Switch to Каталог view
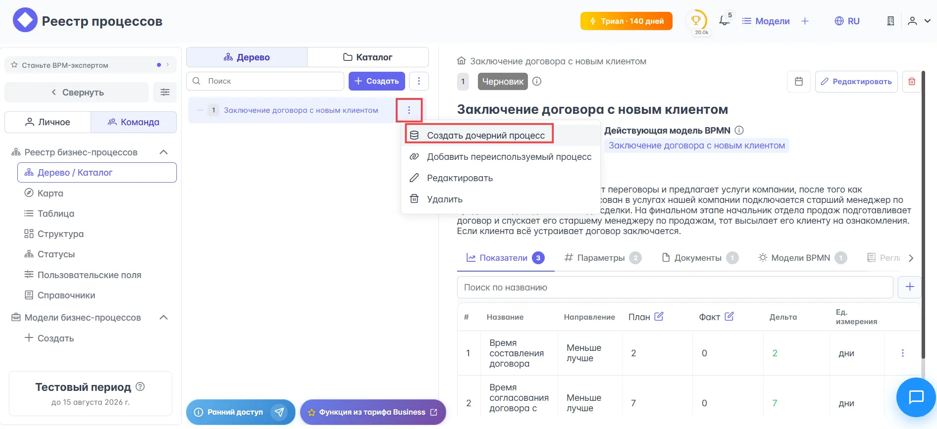Screen dimensions: 937x429 point(367,57)
